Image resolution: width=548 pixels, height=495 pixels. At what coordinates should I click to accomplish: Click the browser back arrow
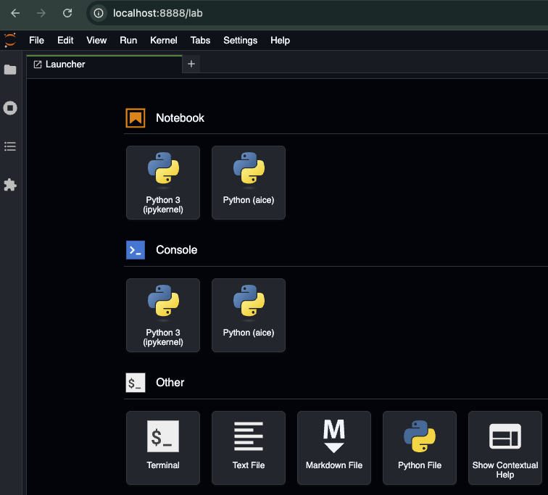[15, 13]
